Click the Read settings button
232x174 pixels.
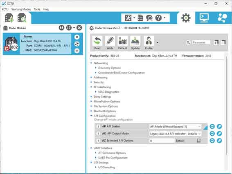[x=97, y=43]
